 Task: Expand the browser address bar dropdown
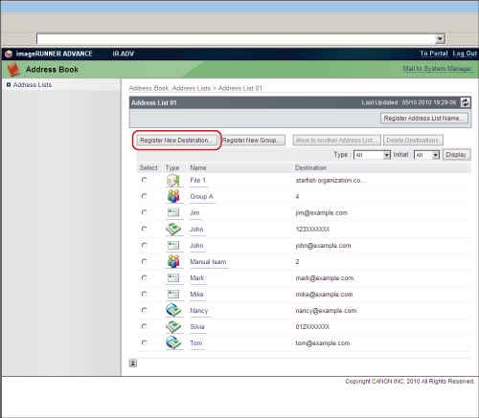click(x=440, y=39)
